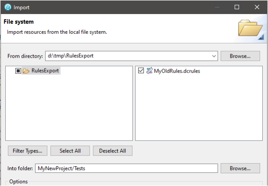Browse for the source directory

pos(240,56)
